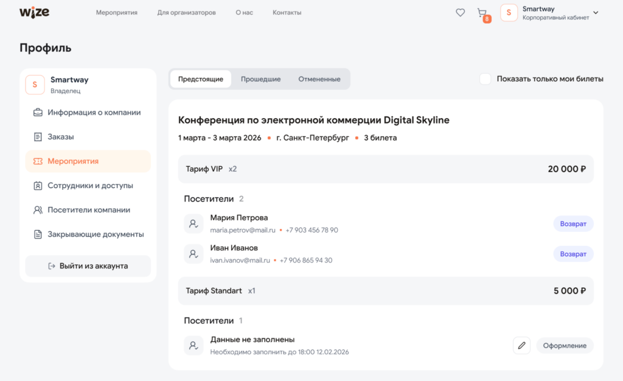Click the 5 000 ₽ price
The width and height of the screenshot is (623, 381).
pyautogui.click(x=569, y=291)
